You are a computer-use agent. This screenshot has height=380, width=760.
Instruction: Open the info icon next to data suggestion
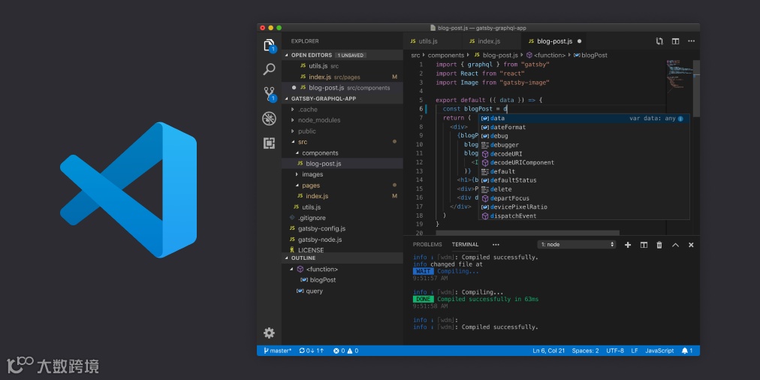pos(680,118)
